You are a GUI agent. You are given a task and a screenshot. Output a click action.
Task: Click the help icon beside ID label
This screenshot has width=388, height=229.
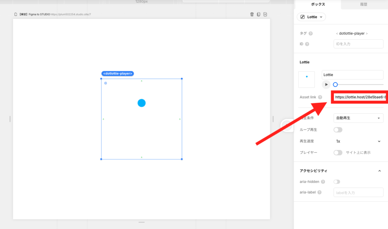[307, 44]
